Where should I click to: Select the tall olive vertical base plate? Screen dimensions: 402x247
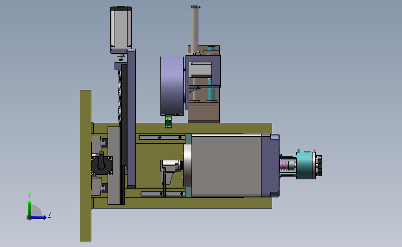(x=85, y=165)
